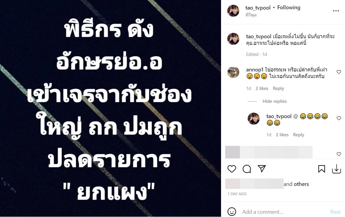Like annop1's comment heart
Image resolution: width=345 pixels, height=217 pixels.
[339, 72]
